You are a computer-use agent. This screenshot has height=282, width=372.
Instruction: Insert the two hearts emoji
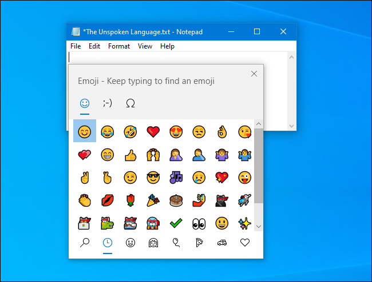[85, 155]
